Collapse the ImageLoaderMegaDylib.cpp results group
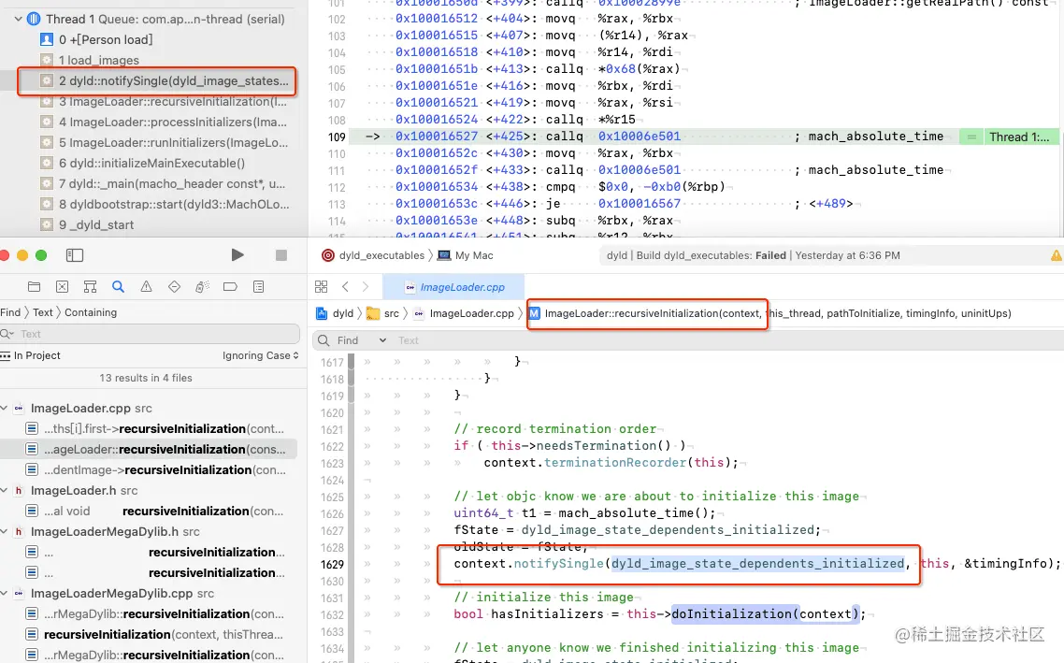1064x663 pixels. coord(4,593)
